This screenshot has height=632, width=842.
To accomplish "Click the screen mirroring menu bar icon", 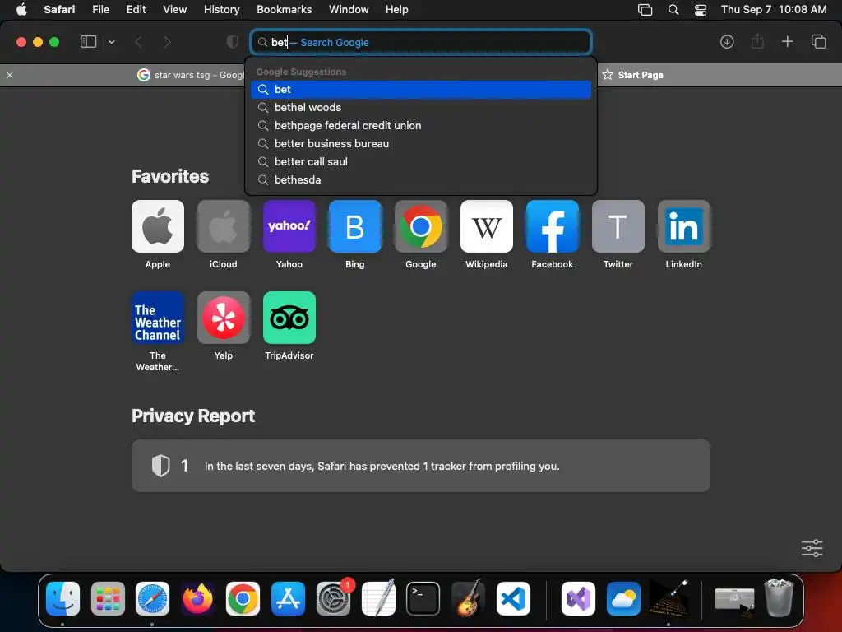I will point(645,10).
